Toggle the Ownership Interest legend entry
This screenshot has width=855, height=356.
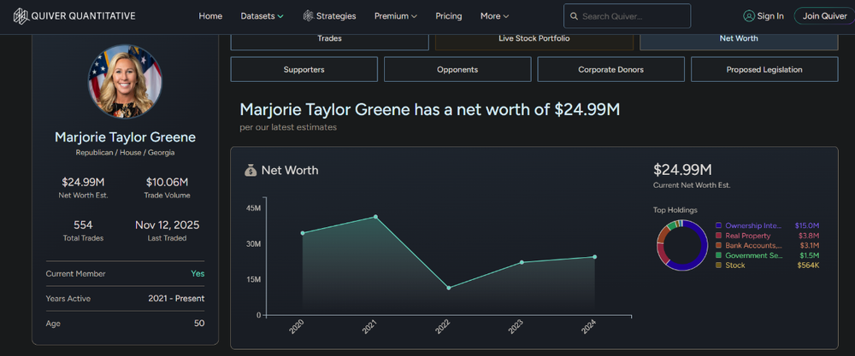point(748,225)
